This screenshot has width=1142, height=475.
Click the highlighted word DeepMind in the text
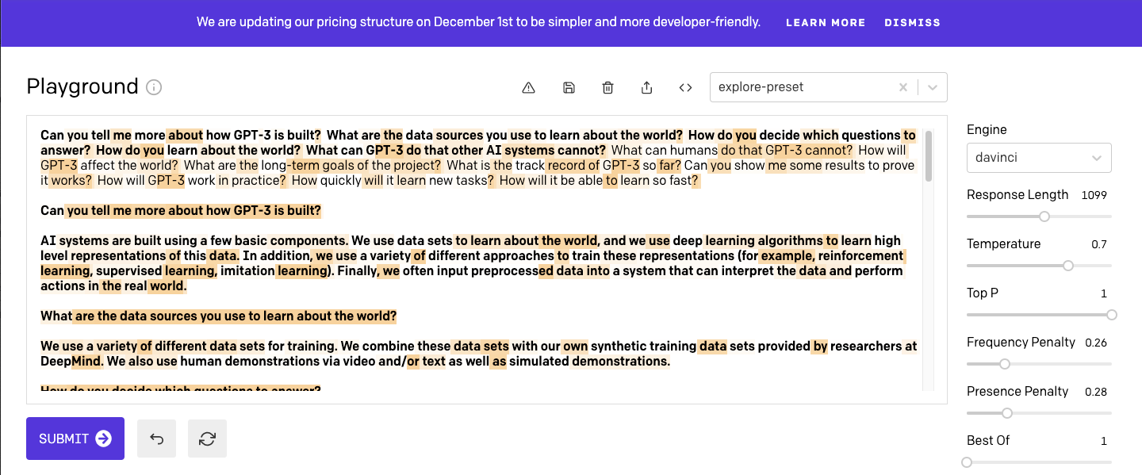tap(71, 361)
